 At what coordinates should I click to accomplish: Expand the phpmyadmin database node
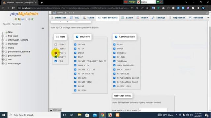pos(3,55)
